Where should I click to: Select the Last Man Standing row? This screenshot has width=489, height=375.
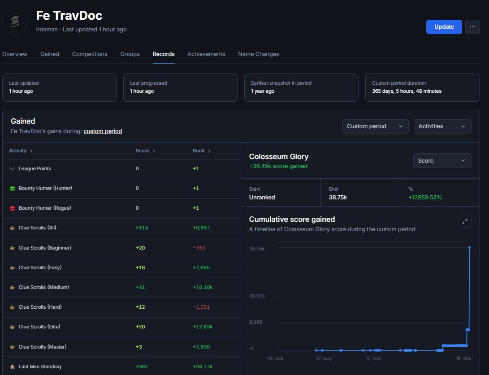[x=121, y=366]
